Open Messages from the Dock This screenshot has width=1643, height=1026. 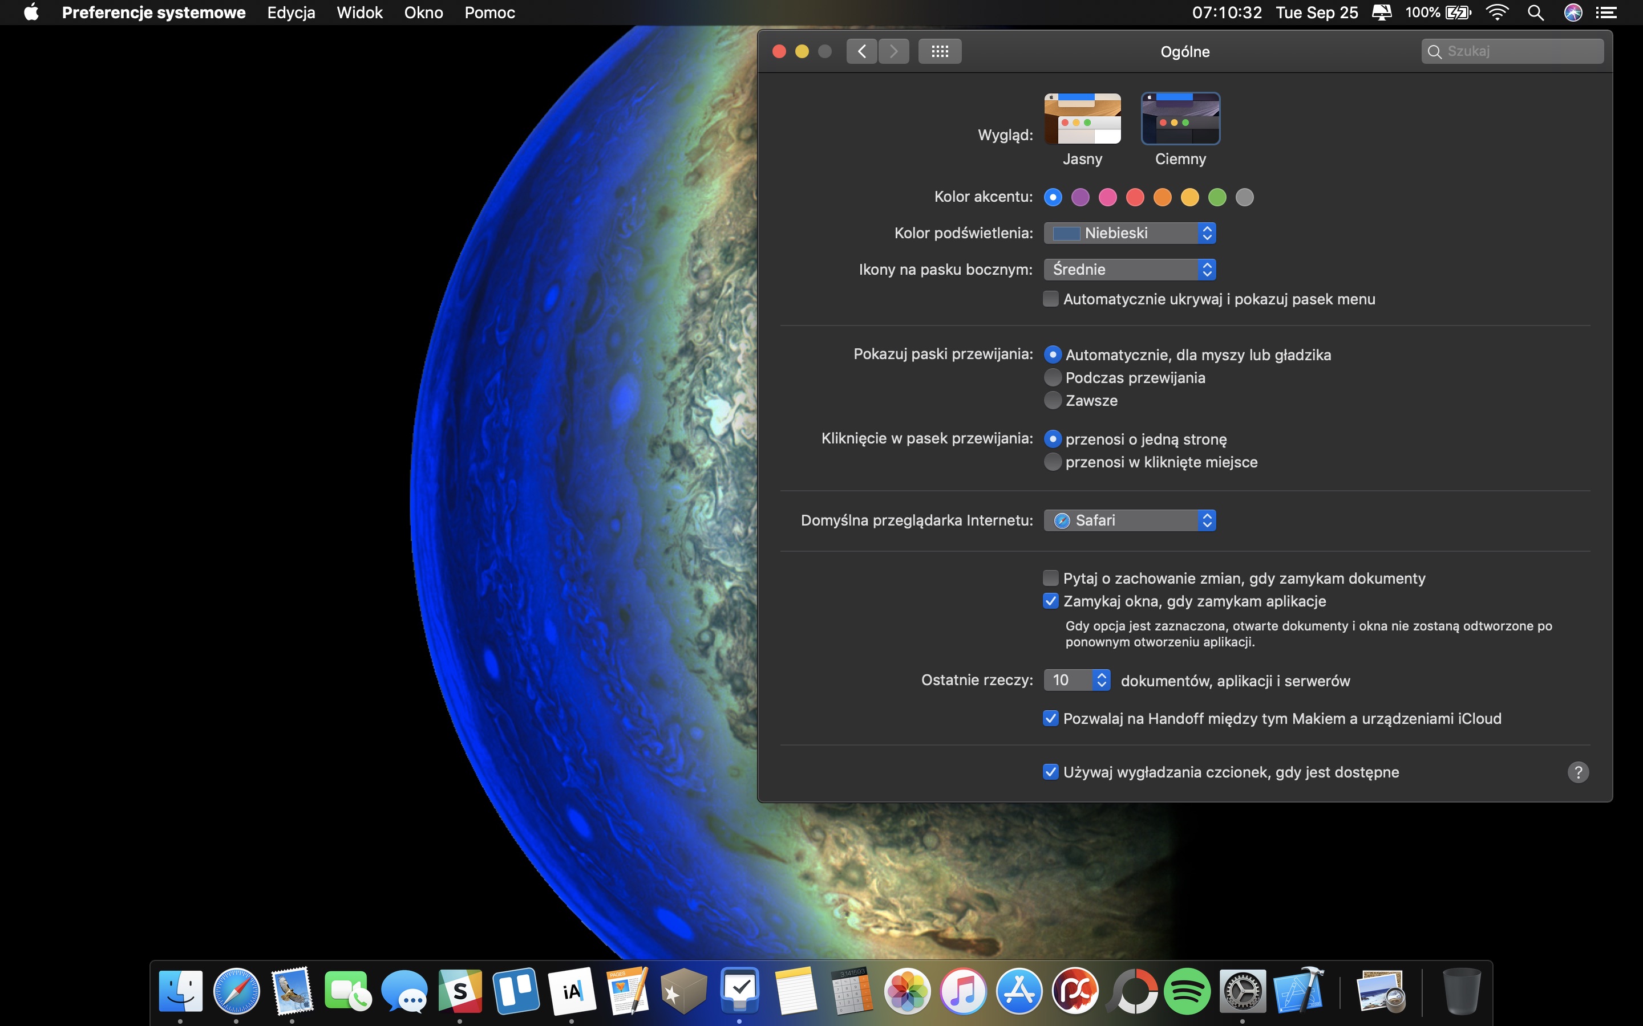[404, 991]
